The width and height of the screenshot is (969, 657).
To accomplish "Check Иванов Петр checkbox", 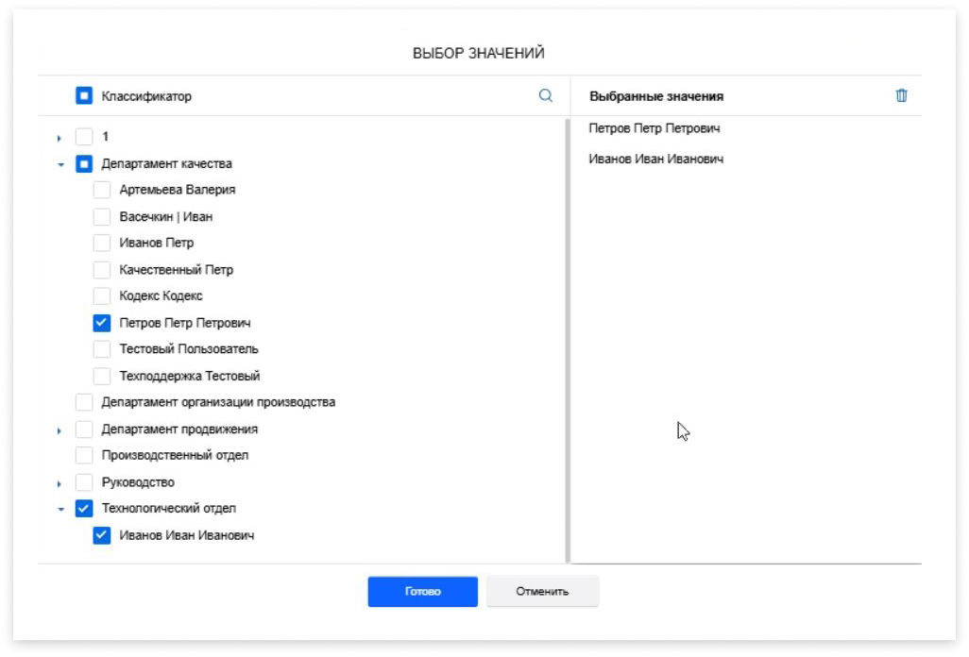I will 102,243.
